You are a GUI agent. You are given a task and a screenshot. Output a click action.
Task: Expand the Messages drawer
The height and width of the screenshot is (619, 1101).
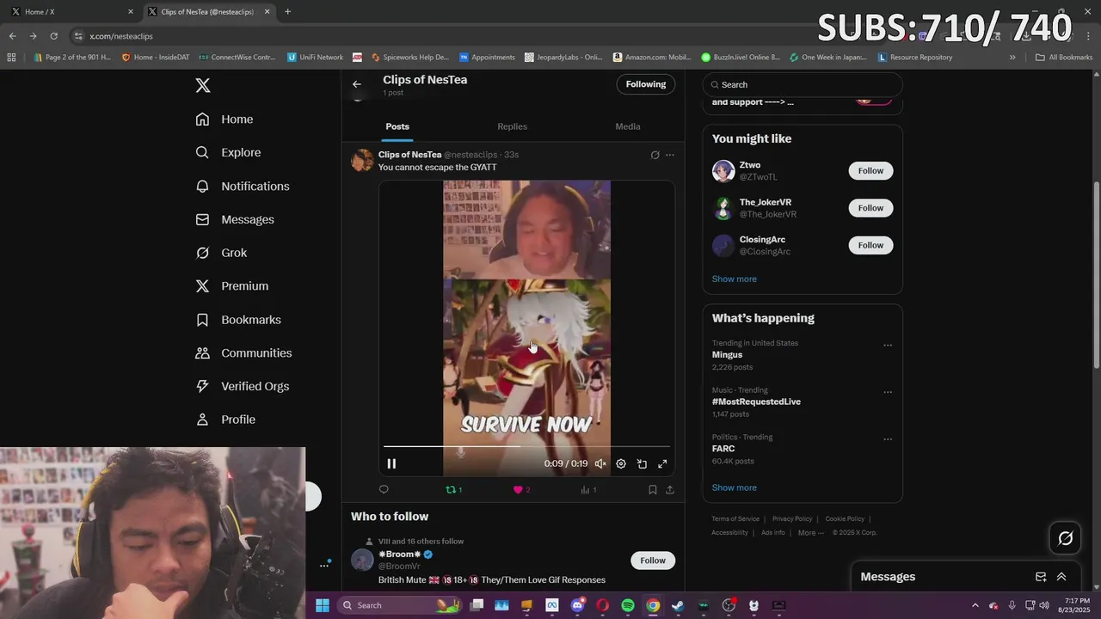click(1061, 577)
